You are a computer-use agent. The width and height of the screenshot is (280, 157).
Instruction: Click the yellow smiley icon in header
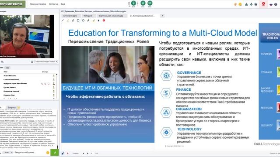[x=240, y=4]
